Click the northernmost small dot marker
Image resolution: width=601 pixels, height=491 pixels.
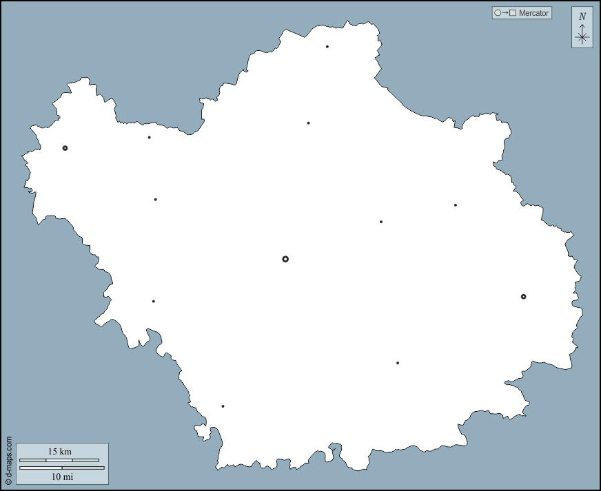(327, 47)
